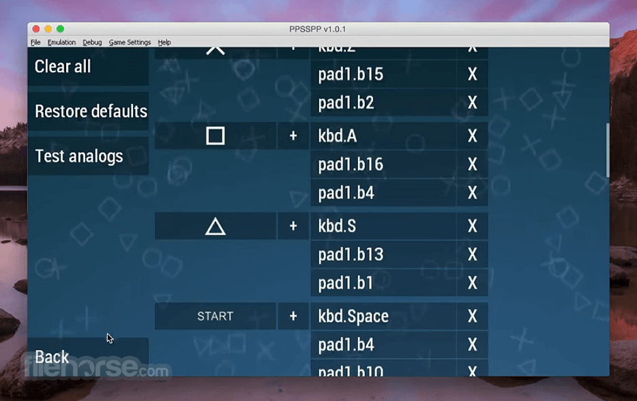The width and height of the screenshot is (637, 401).
Task: Delete the pad1.b16 mapping
Action: 472,164
